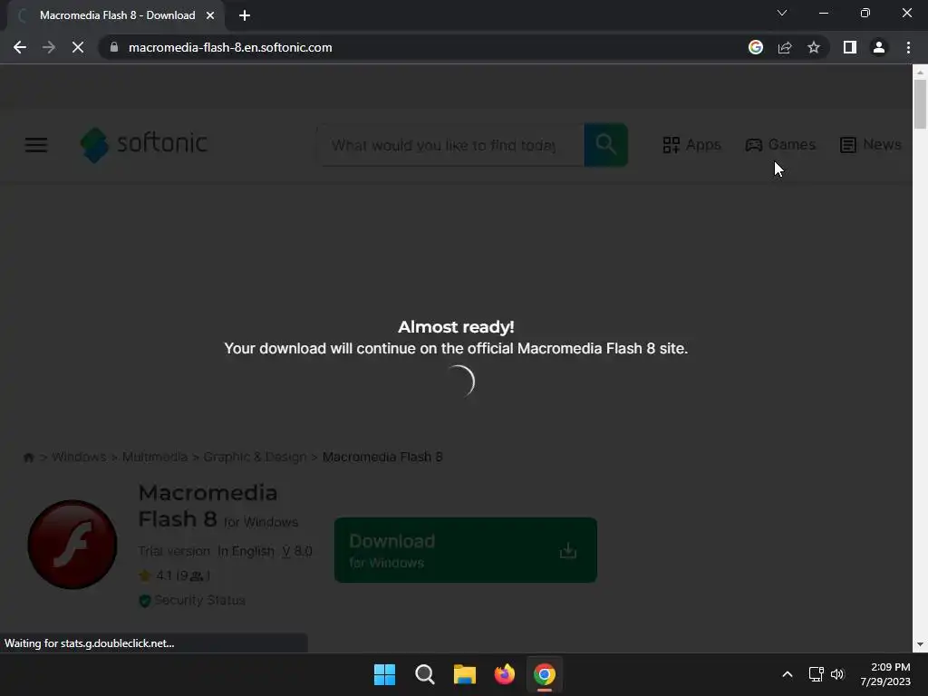Click the Macromedia Flash 8 breadcrumb text
This screenshot has width=928, height=696.
click(382, 457)
